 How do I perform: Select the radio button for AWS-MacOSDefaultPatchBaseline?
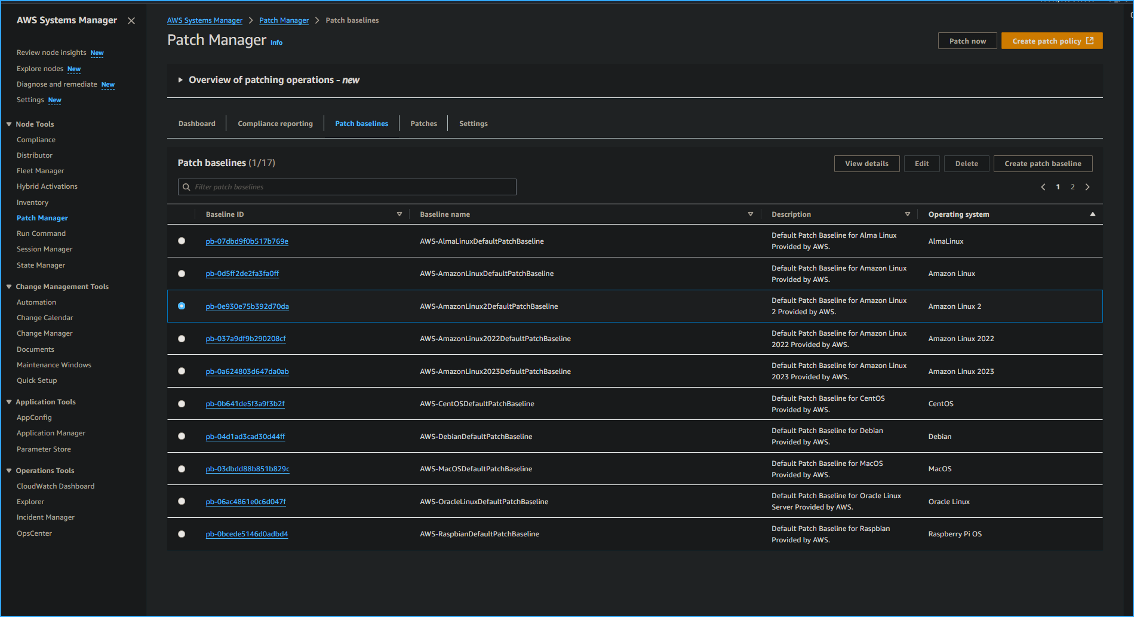182,468
